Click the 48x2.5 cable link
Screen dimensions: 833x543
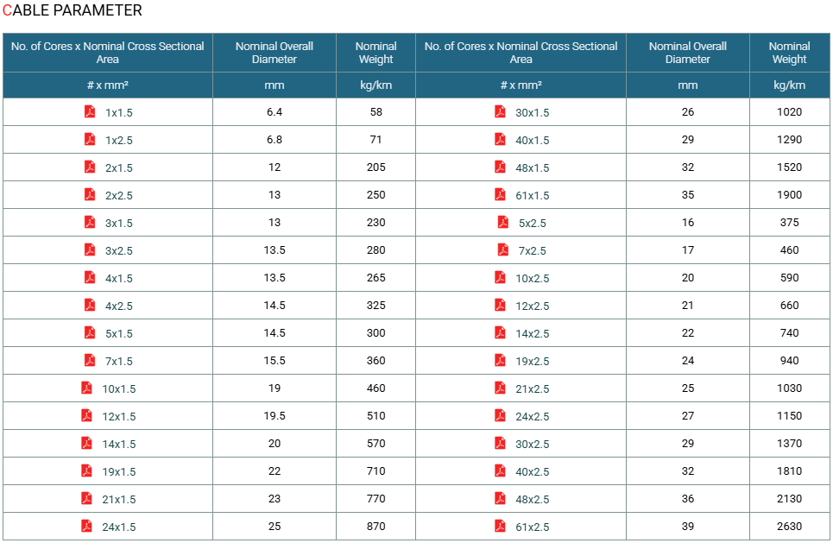pos(533,500)
